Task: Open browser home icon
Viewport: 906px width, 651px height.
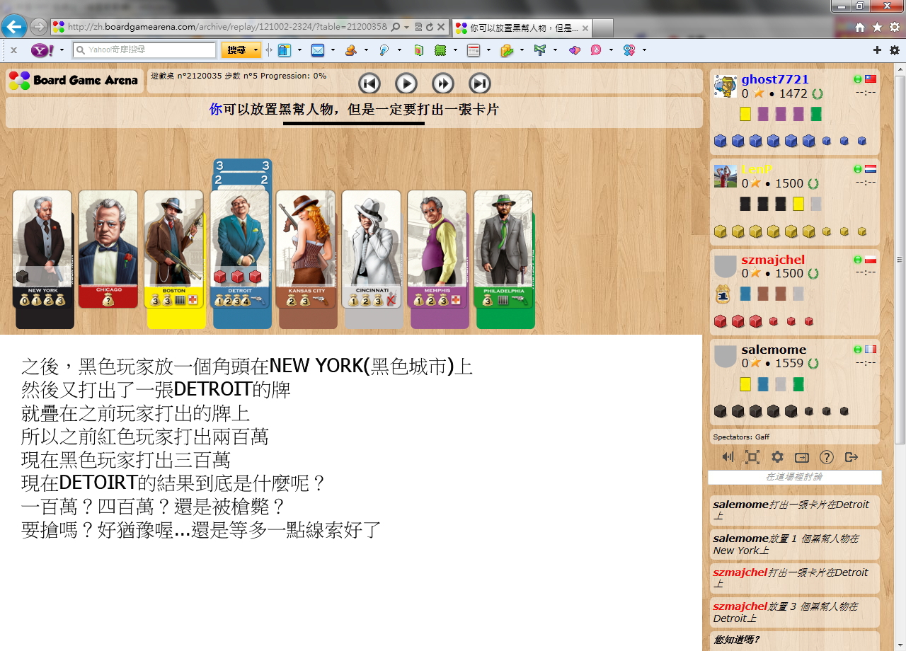Action: (860, 27)
